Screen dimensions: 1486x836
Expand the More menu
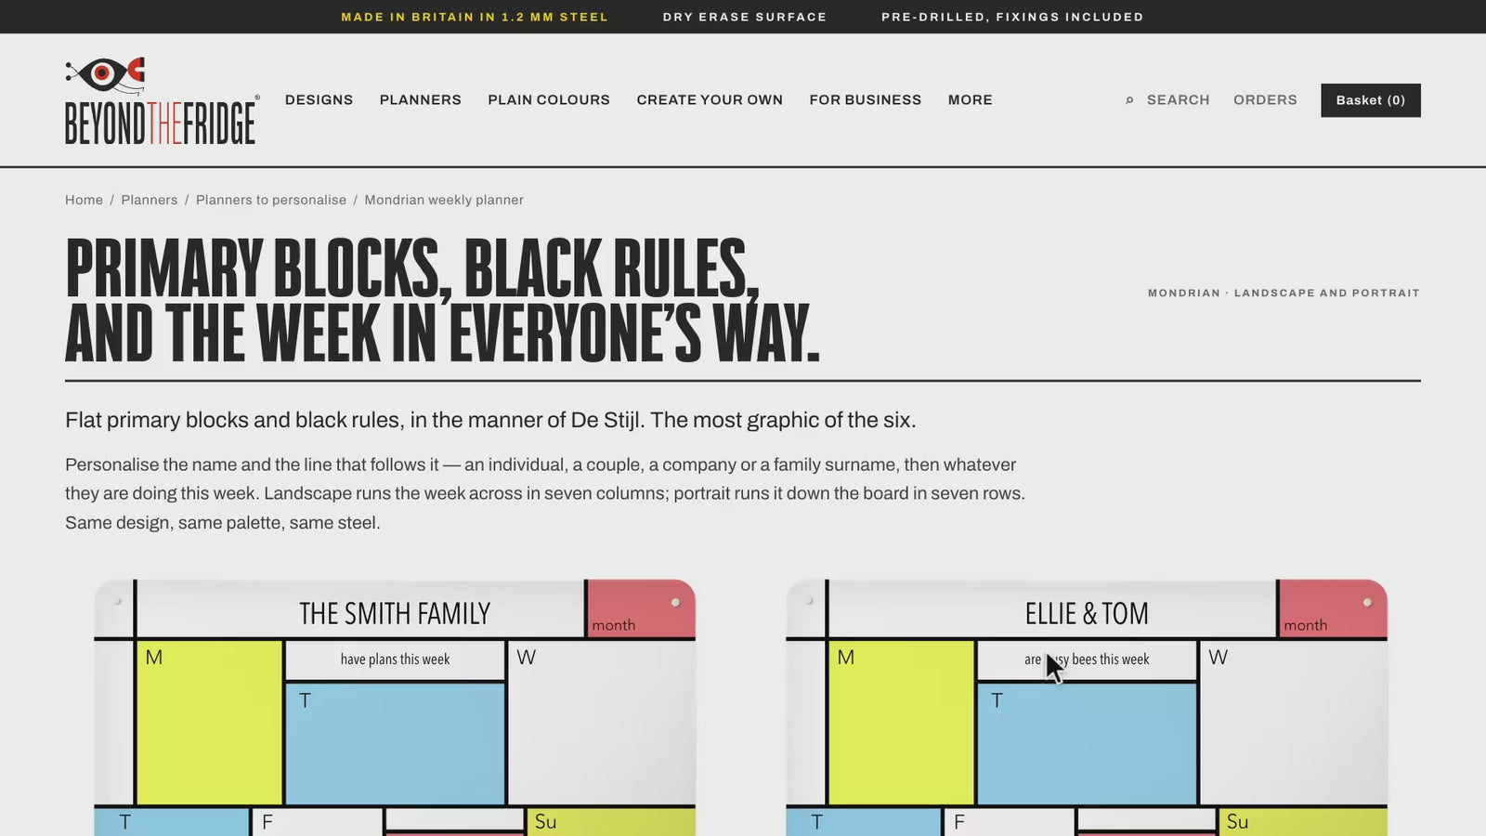pyautogui.click(x=971, y=100)
